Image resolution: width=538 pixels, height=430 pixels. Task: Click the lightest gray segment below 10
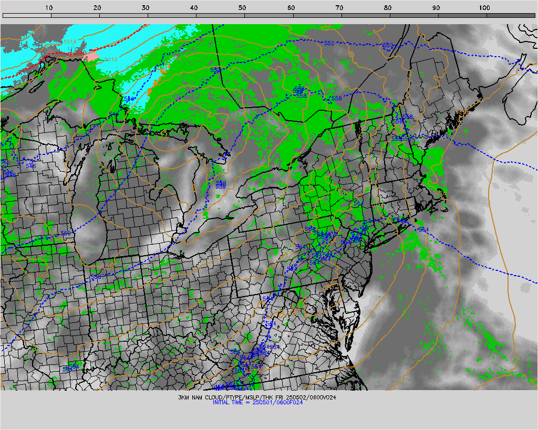(x=27, y=15)
